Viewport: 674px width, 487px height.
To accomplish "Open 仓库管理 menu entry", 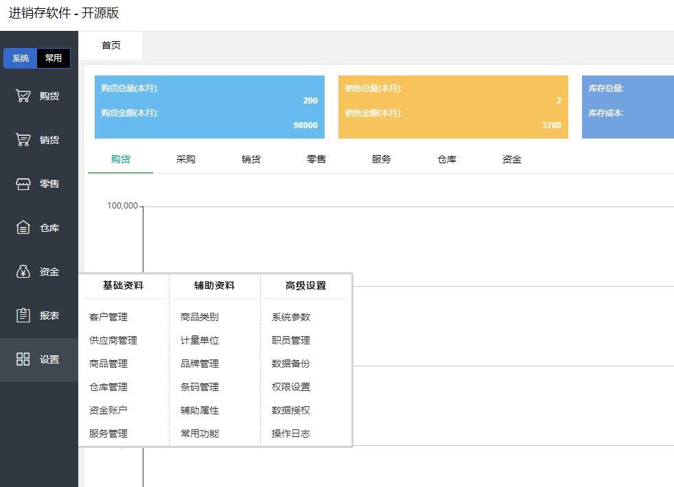I will (108, 387).
